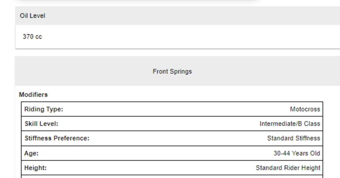Screen dimensions: 340x178
Task: Click the Age row label
Action: click(31, 153)
